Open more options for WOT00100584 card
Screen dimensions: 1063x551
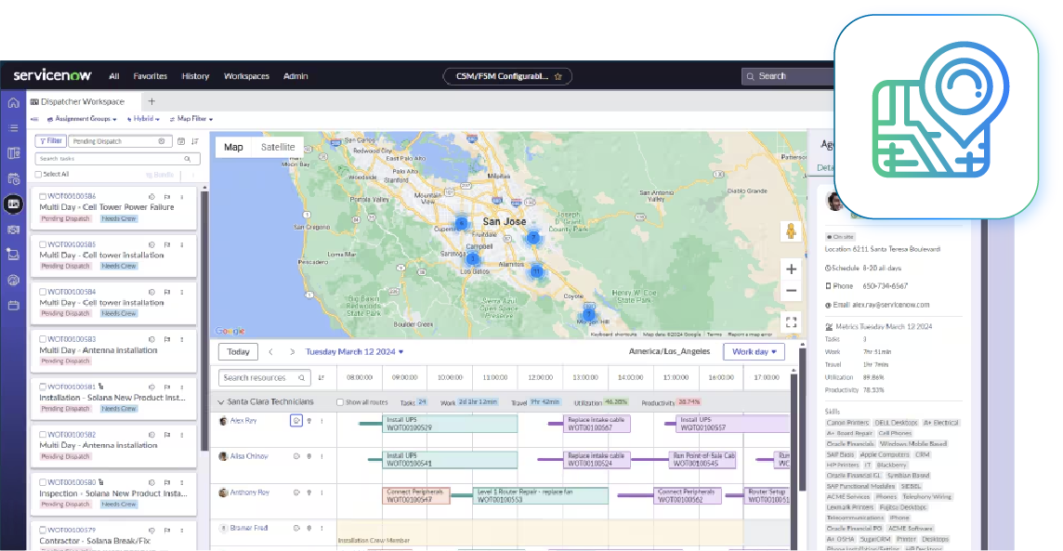(x=182, y=292)
